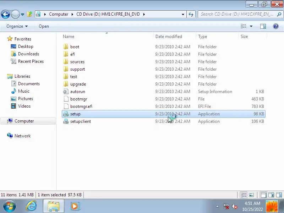Click status text 1 item selected 97.5 KB
This screenshot has width=284, height=213.
click(x=60, y=195)
